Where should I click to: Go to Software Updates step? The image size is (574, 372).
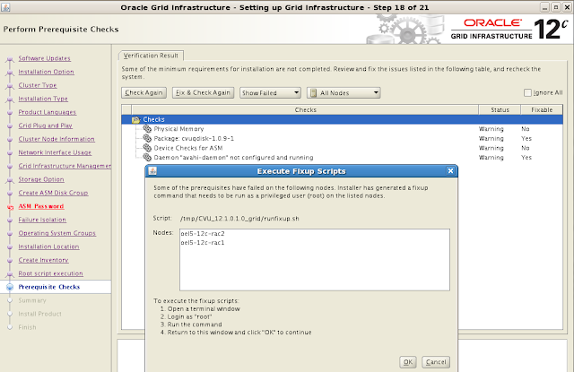pyautogui.click(x=44, y=58)
